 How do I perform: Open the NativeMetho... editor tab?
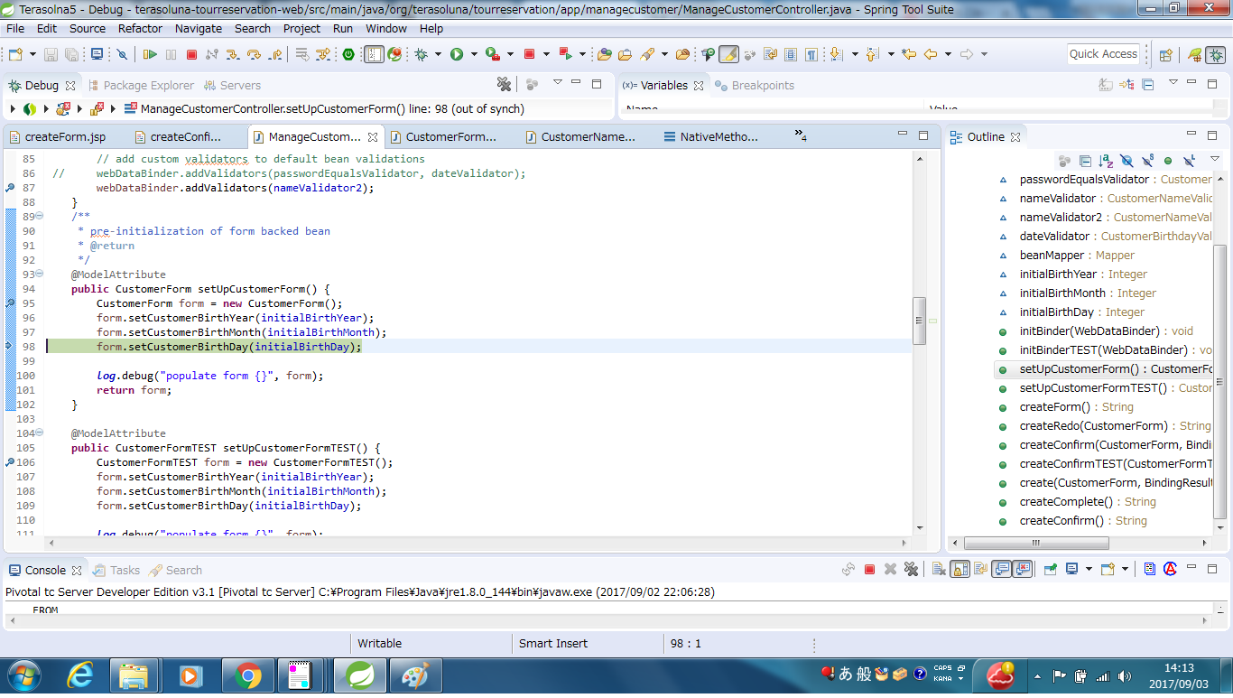[x=710, y=137]
